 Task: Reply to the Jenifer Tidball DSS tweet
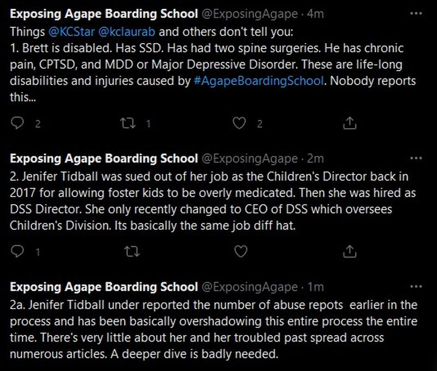tap(17, 251)
